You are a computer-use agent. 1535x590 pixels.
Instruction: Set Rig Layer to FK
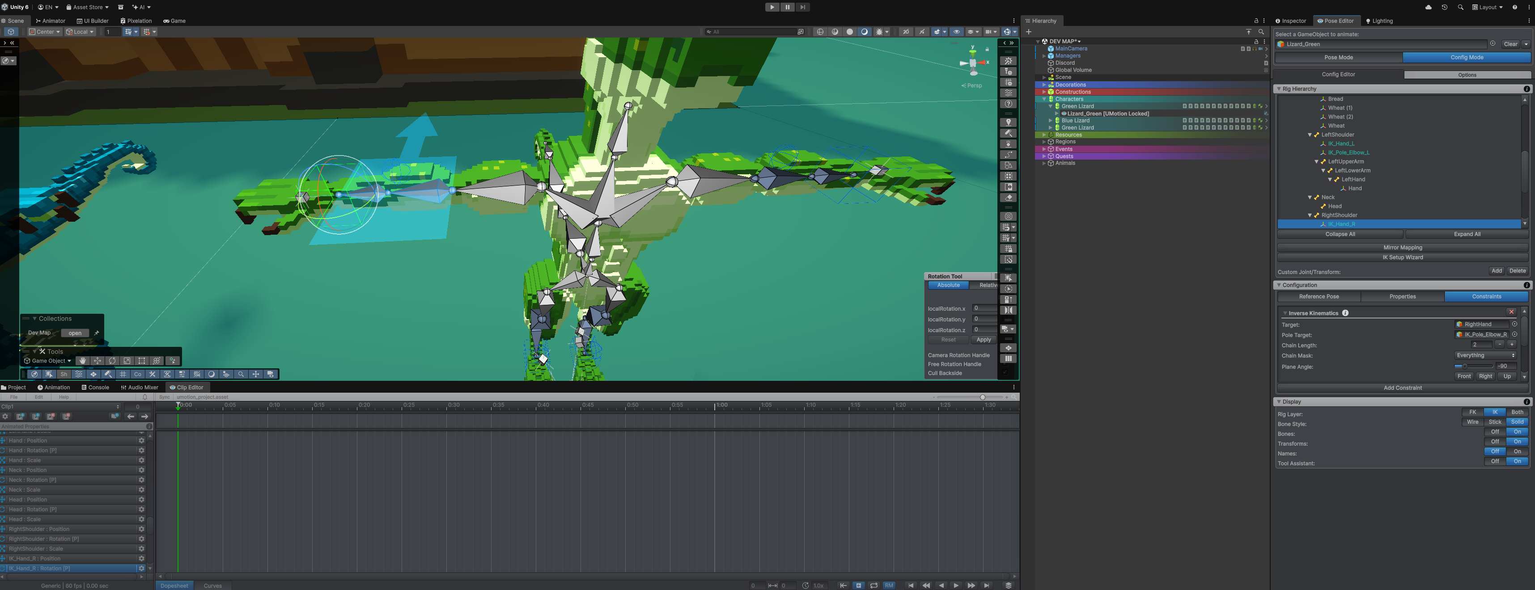1472,412
